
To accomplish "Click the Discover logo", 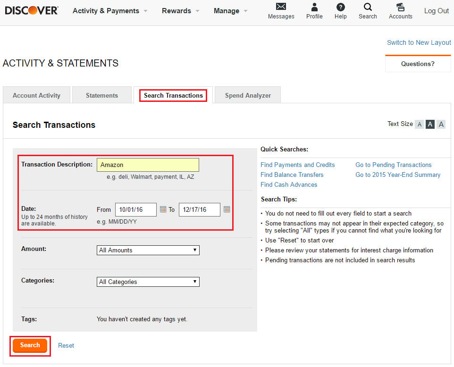I will (x=32, y=10).
